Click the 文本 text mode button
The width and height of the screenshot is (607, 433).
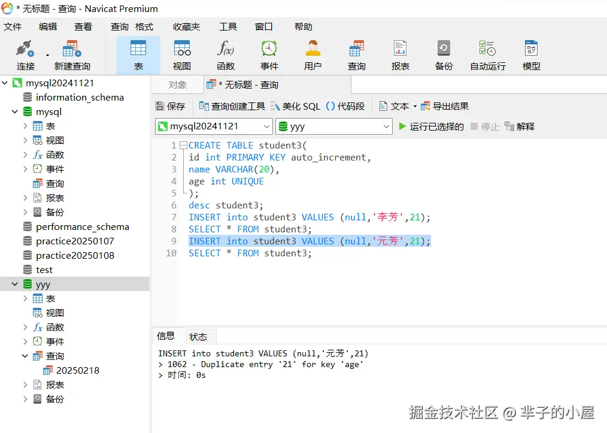point(394,106)
